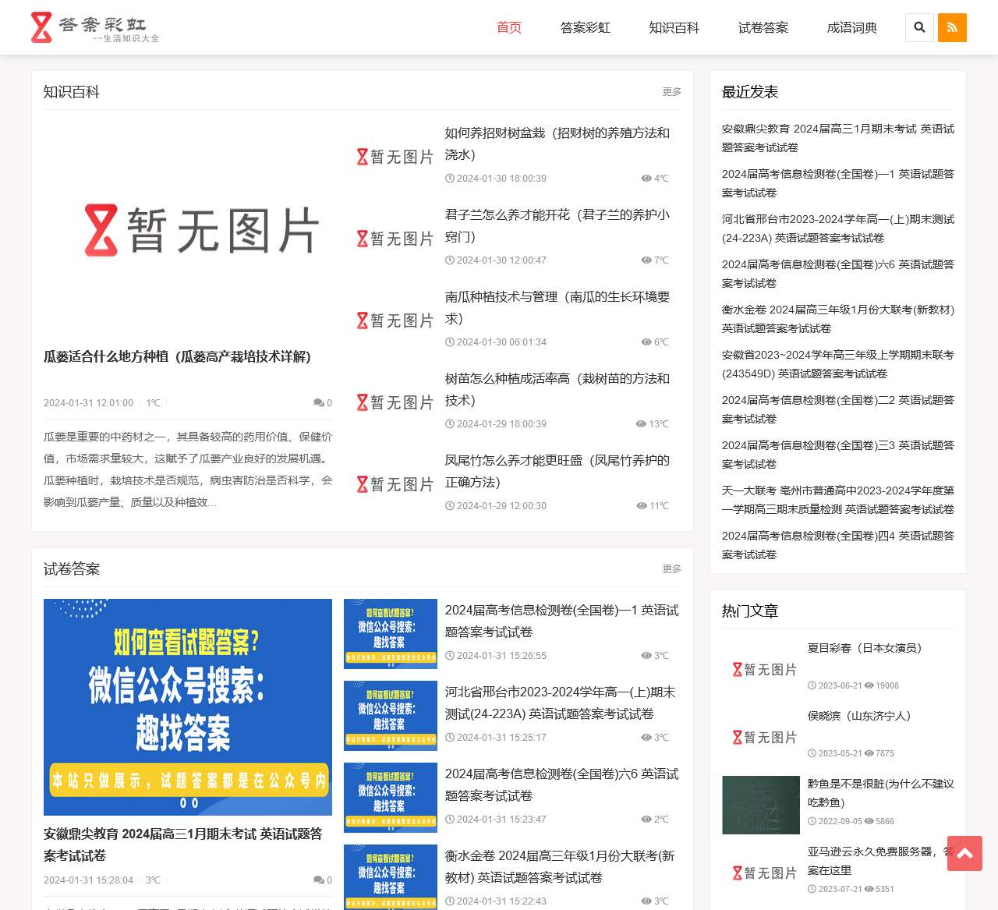Click the 答案彩虹 site logo
The image size is (998, 910).
pos(94,27)
